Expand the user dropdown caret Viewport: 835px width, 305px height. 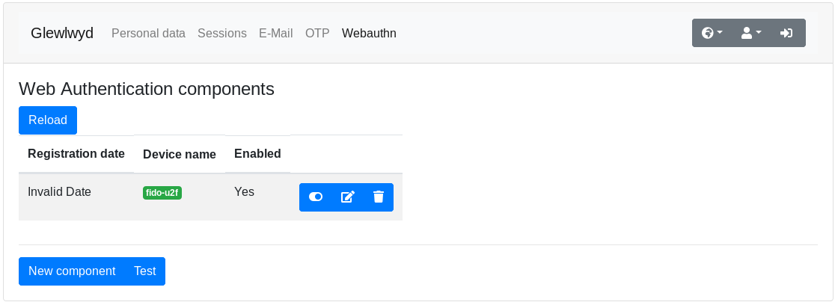point(759,32)
